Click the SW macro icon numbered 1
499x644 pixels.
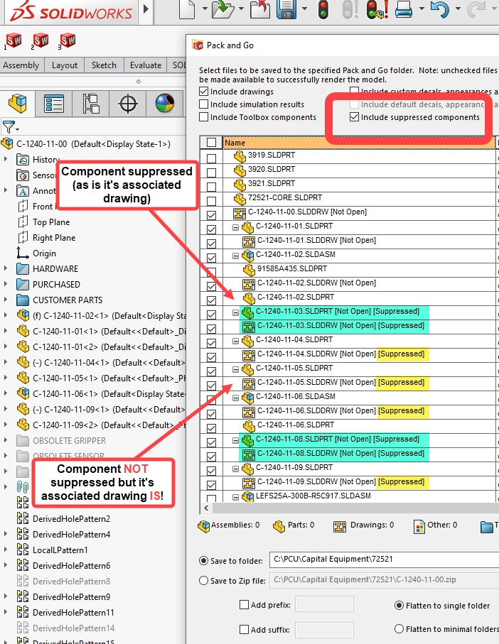pyautogui.click(x=14, y=41)
